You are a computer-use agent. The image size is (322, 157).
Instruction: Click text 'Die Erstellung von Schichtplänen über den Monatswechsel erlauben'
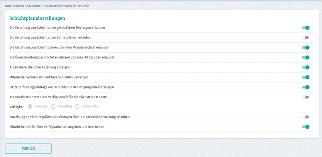(59, 47)
